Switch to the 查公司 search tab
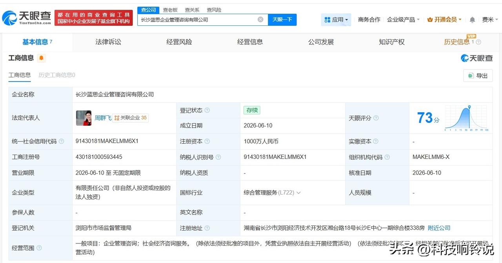 [x=148, y=10]
